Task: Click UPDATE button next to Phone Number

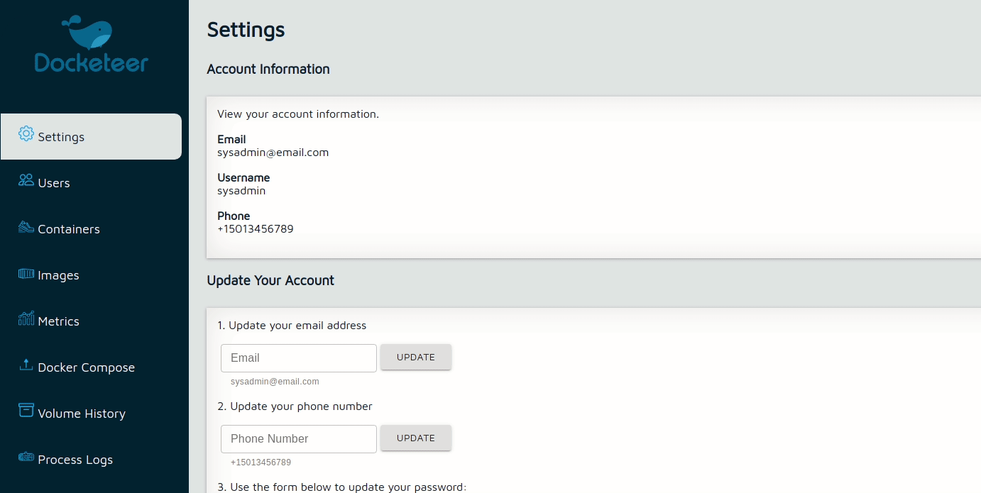Action: pyautogui.click(x=416, y=438)
